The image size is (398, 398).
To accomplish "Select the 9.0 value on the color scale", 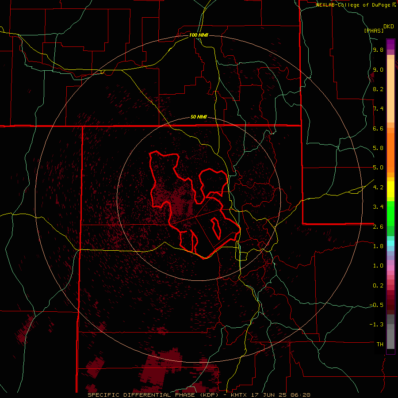I will [x=378, y=70].
